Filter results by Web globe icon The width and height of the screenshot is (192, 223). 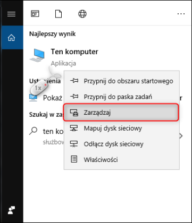82,14
